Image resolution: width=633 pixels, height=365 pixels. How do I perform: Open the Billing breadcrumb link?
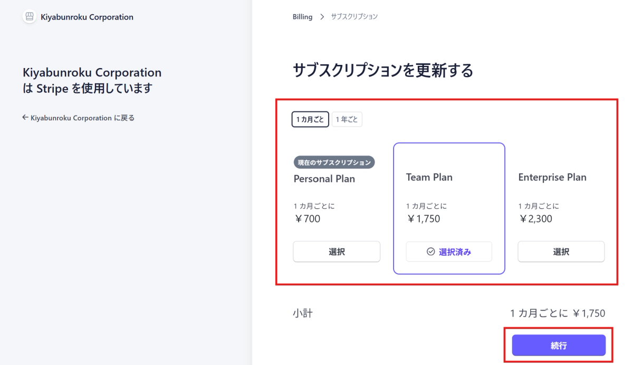(x=302, y=17)
